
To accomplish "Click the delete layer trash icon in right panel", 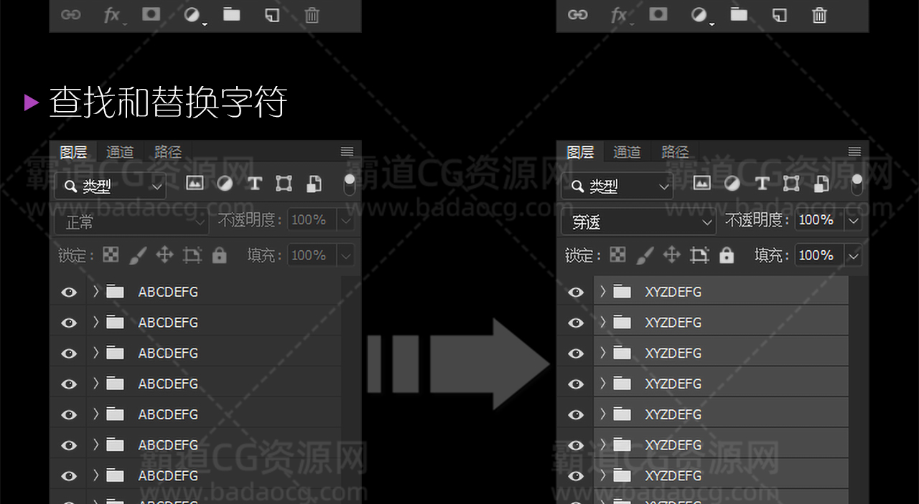I will (x=819, y=15).
